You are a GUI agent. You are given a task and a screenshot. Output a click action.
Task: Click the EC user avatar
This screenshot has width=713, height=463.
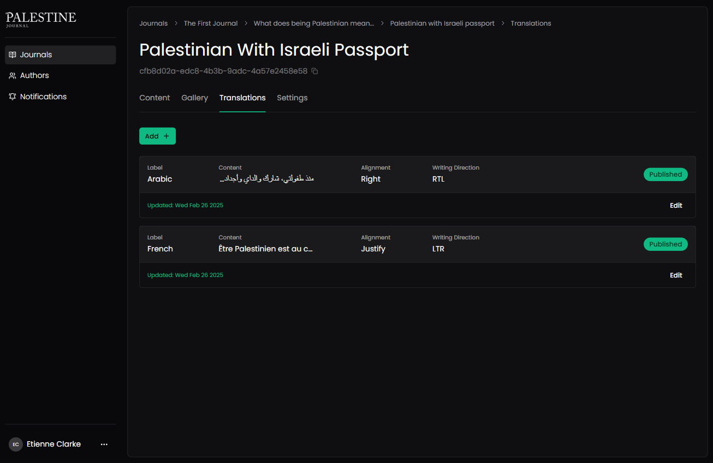click(15, 444)
